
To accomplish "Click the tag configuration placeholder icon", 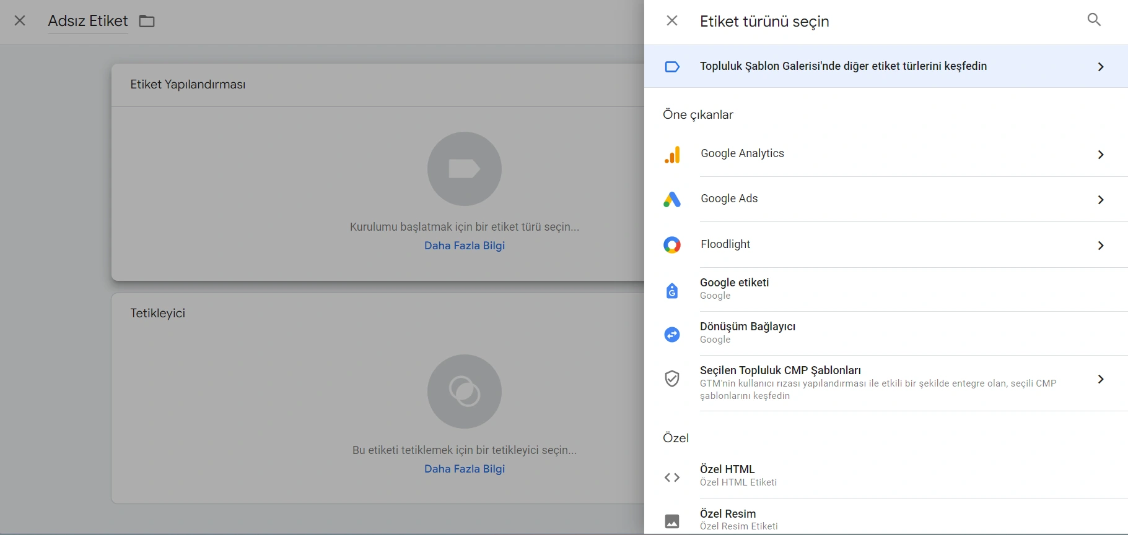I will [x=465, y=169].
